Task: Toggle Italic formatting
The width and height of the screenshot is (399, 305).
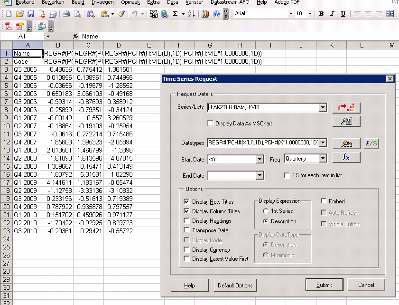Action: (x=332, y=14)
